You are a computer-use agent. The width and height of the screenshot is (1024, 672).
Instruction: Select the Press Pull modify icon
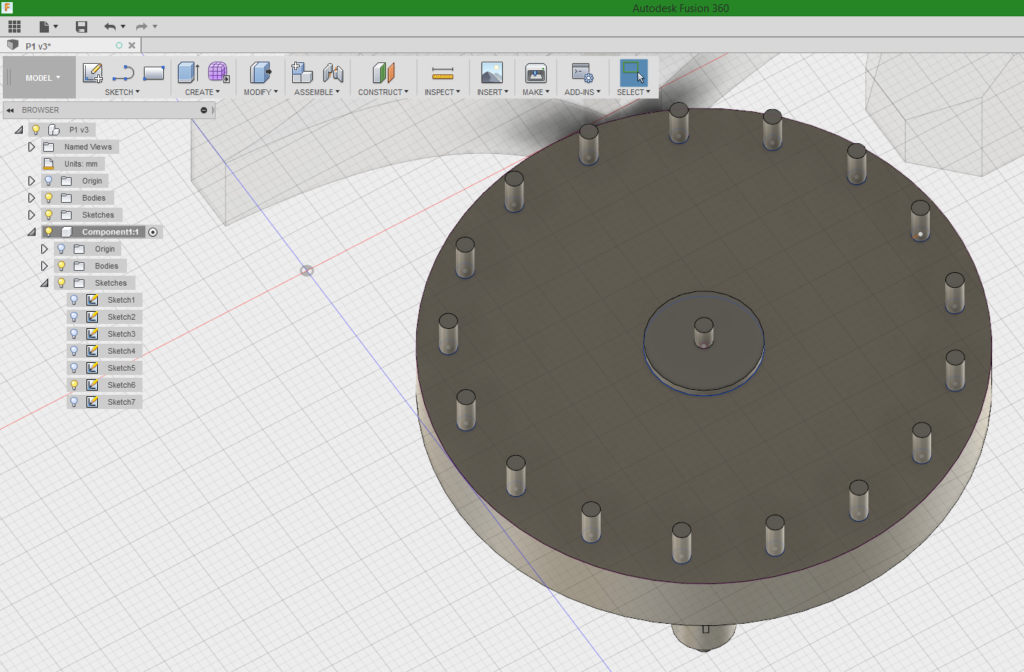(260, 73)
